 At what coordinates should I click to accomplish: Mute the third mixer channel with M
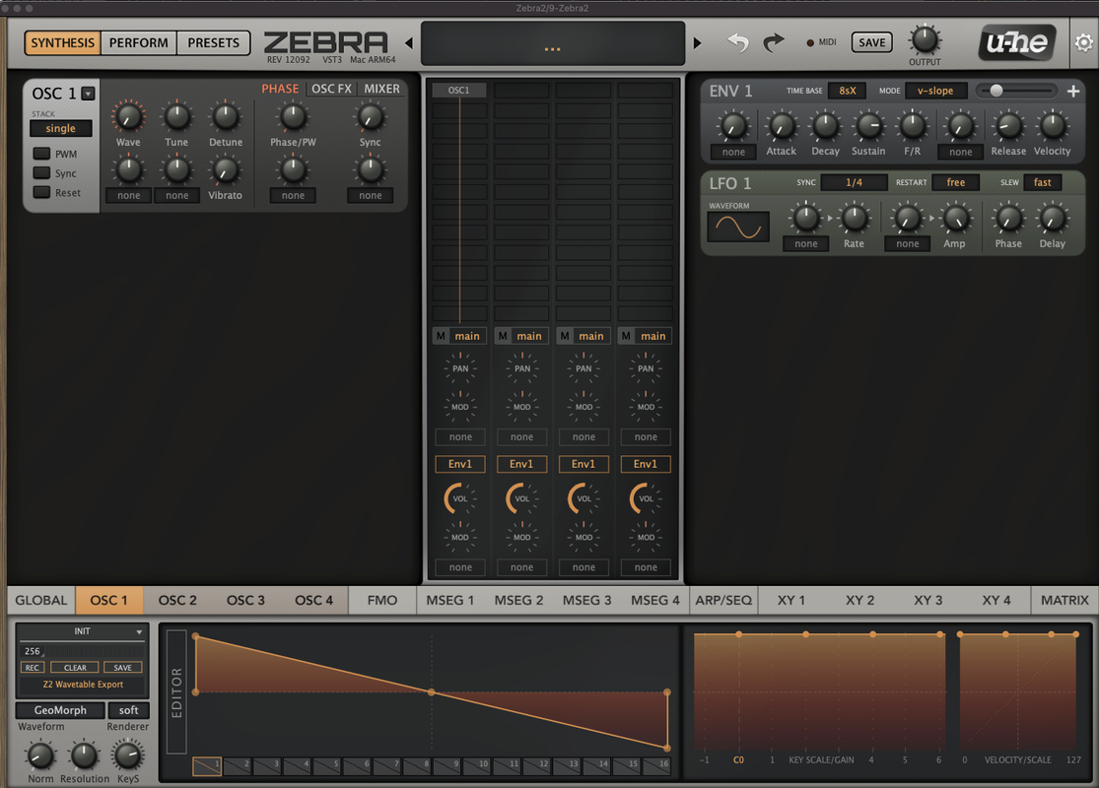point(564,336)
